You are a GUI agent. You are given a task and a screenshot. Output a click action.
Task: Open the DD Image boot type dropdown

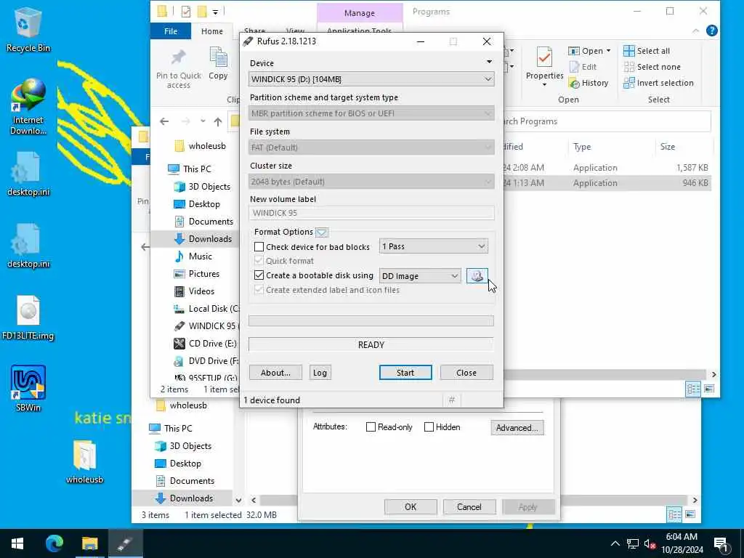pyautogui.click(x=420, y=276)
